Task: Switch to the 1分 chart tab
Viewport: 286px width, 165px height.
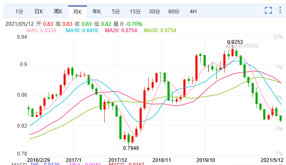Action: click(19, 12)
